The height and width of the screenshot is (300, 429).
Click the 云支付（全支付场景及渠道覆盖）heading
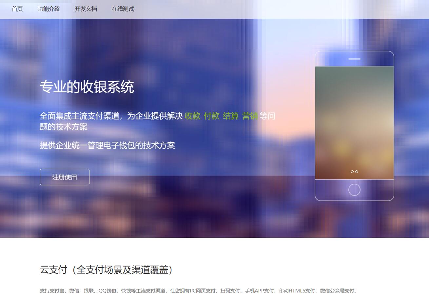click(x=106, y=270)
